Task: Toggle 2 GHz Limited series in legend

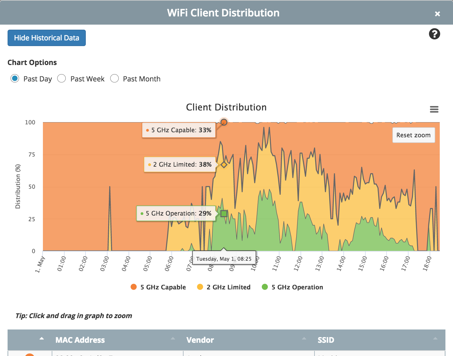Action: pos(228,287)
